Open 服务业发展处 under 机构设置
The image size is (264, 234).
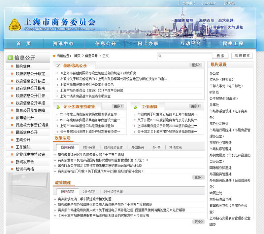tap(219, 124)
